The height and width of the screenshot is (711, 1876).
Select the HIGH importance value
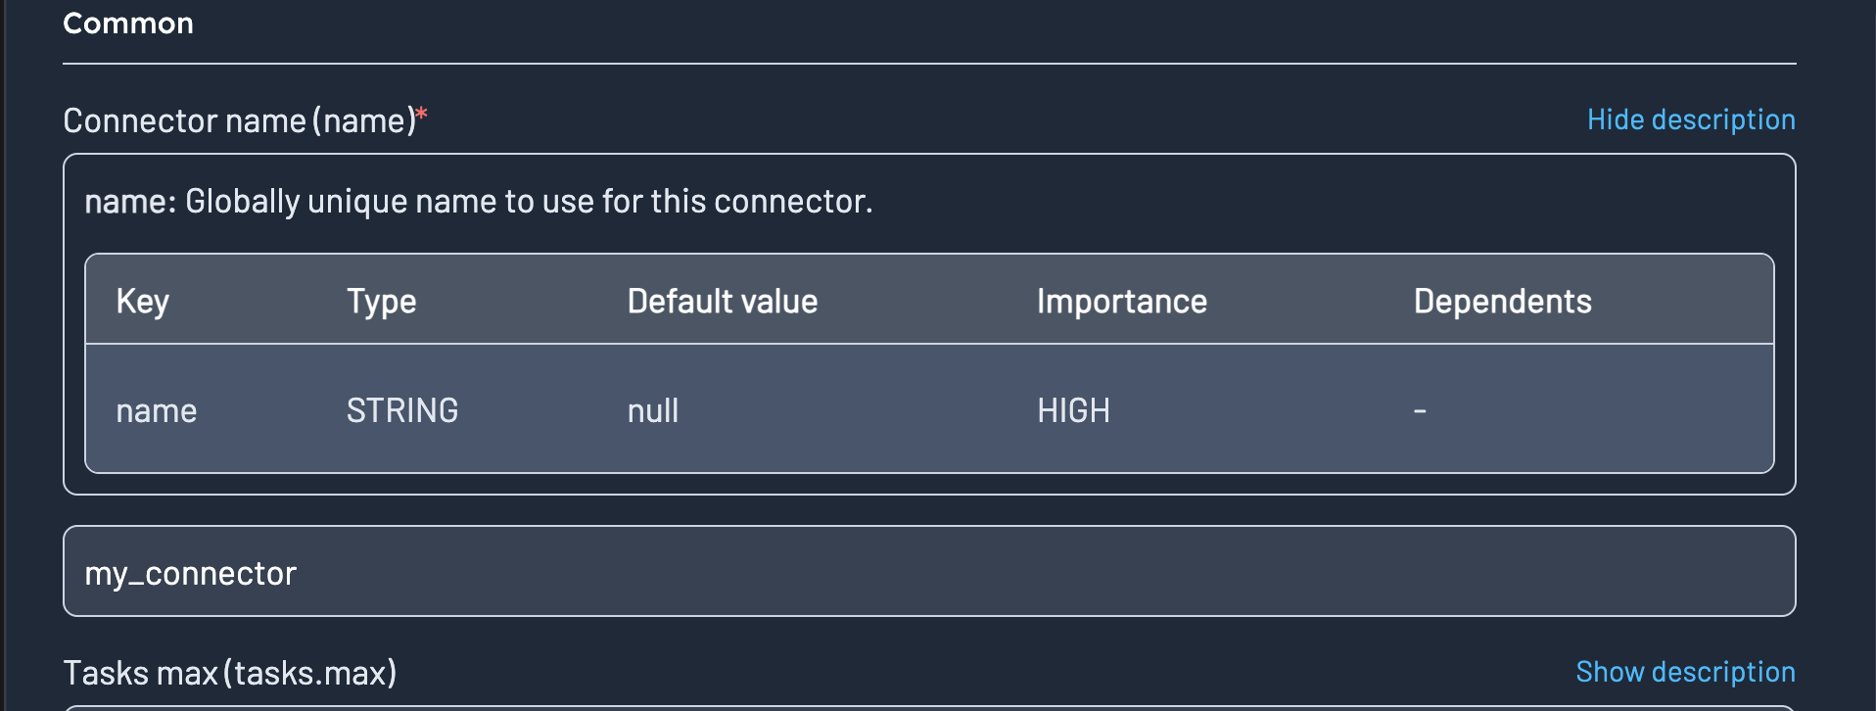pyautogui.click(x=1073, y=410)
